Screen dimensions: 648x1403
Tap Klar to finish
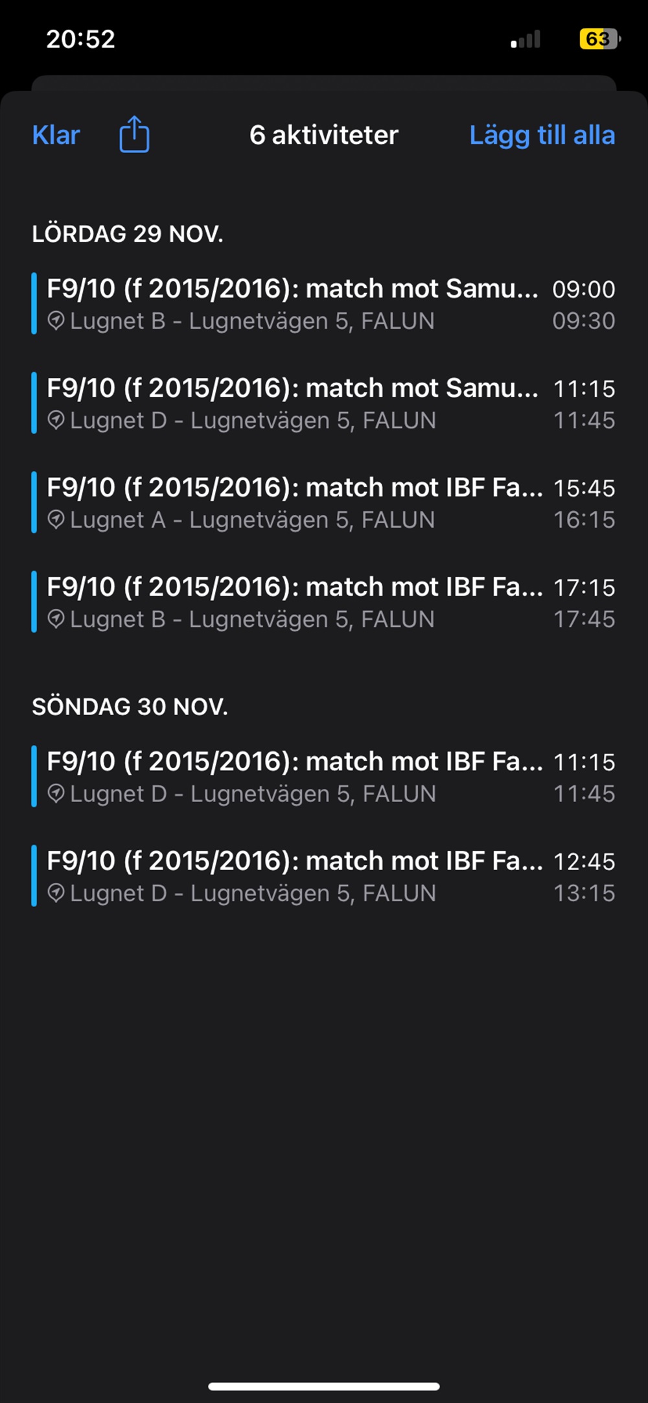[x=56, y=136]
